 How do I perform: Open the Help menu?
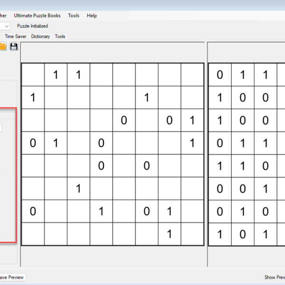coord(92,16)
